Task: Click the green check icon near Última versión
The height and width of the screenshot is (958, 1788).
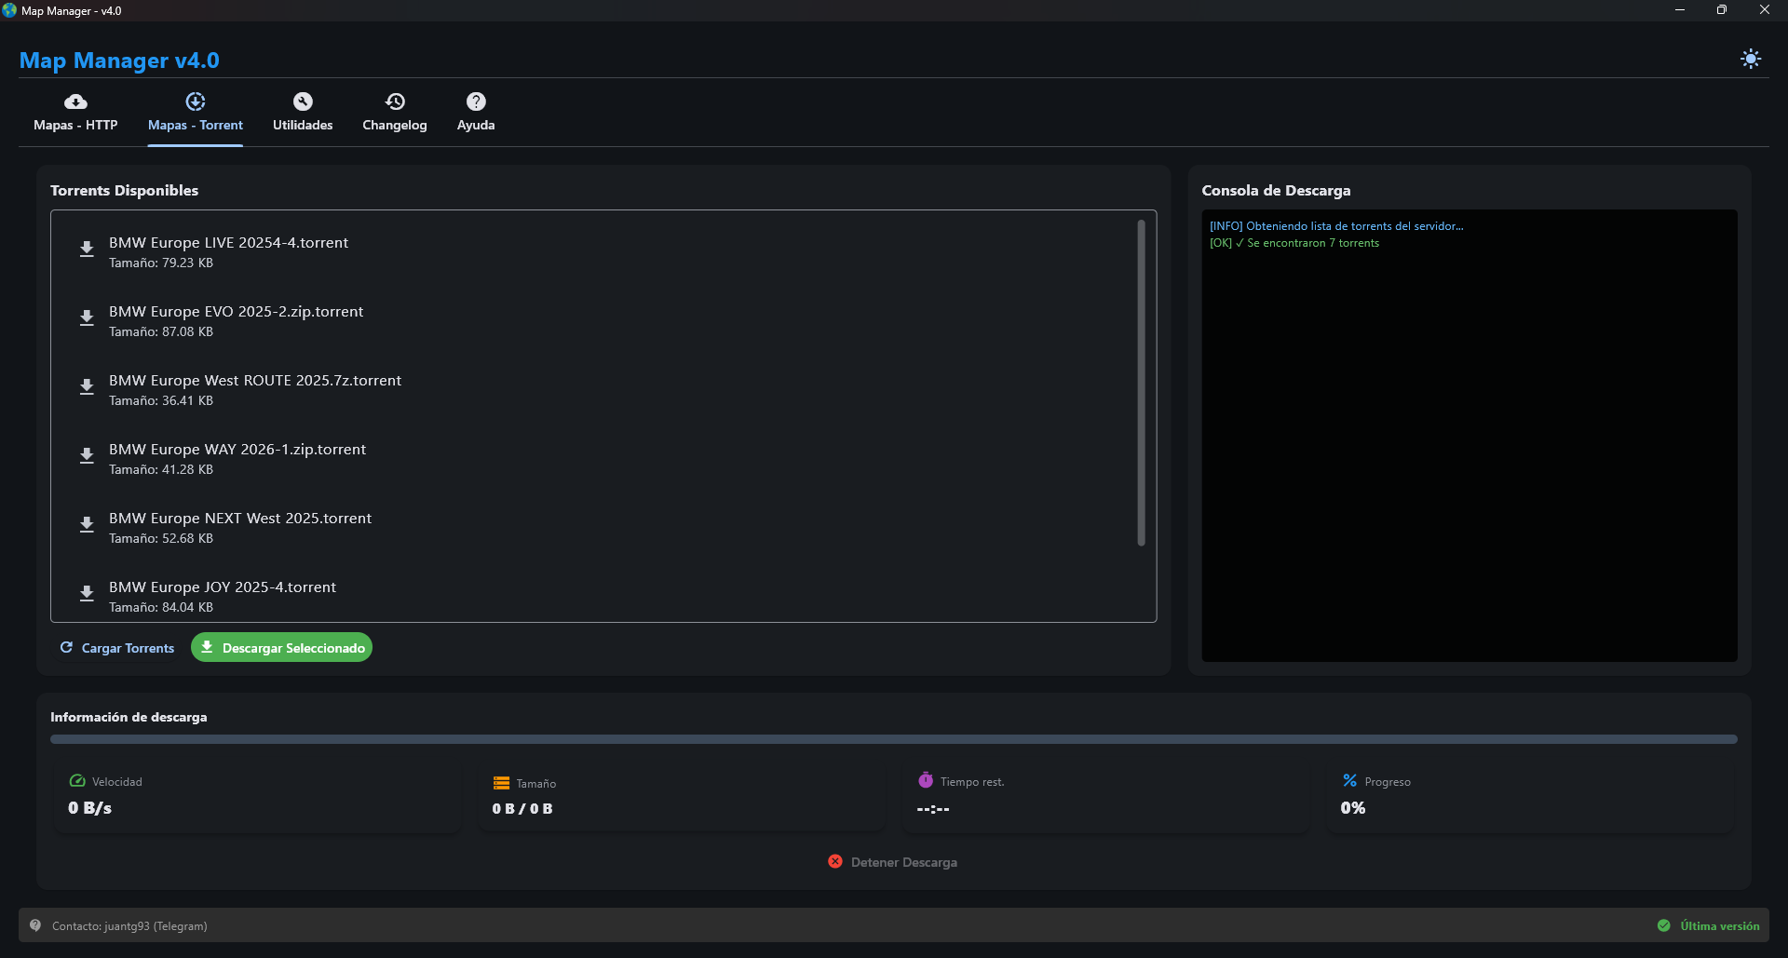Action: [1664, 925]
